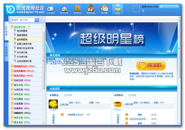Open the 排行榜 ranking icon
The height and width of the screenshot is (130, 185).
(x=104, y=9)
